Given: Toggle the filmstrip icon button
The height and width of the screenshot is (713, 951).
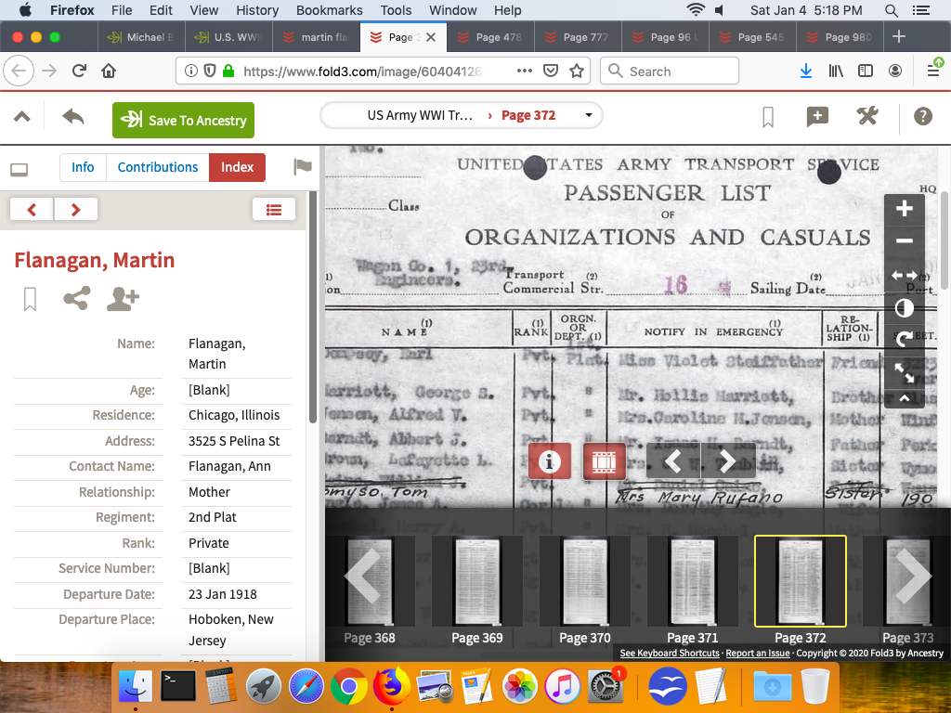Looking at the screenshot, I should [604, 461].
